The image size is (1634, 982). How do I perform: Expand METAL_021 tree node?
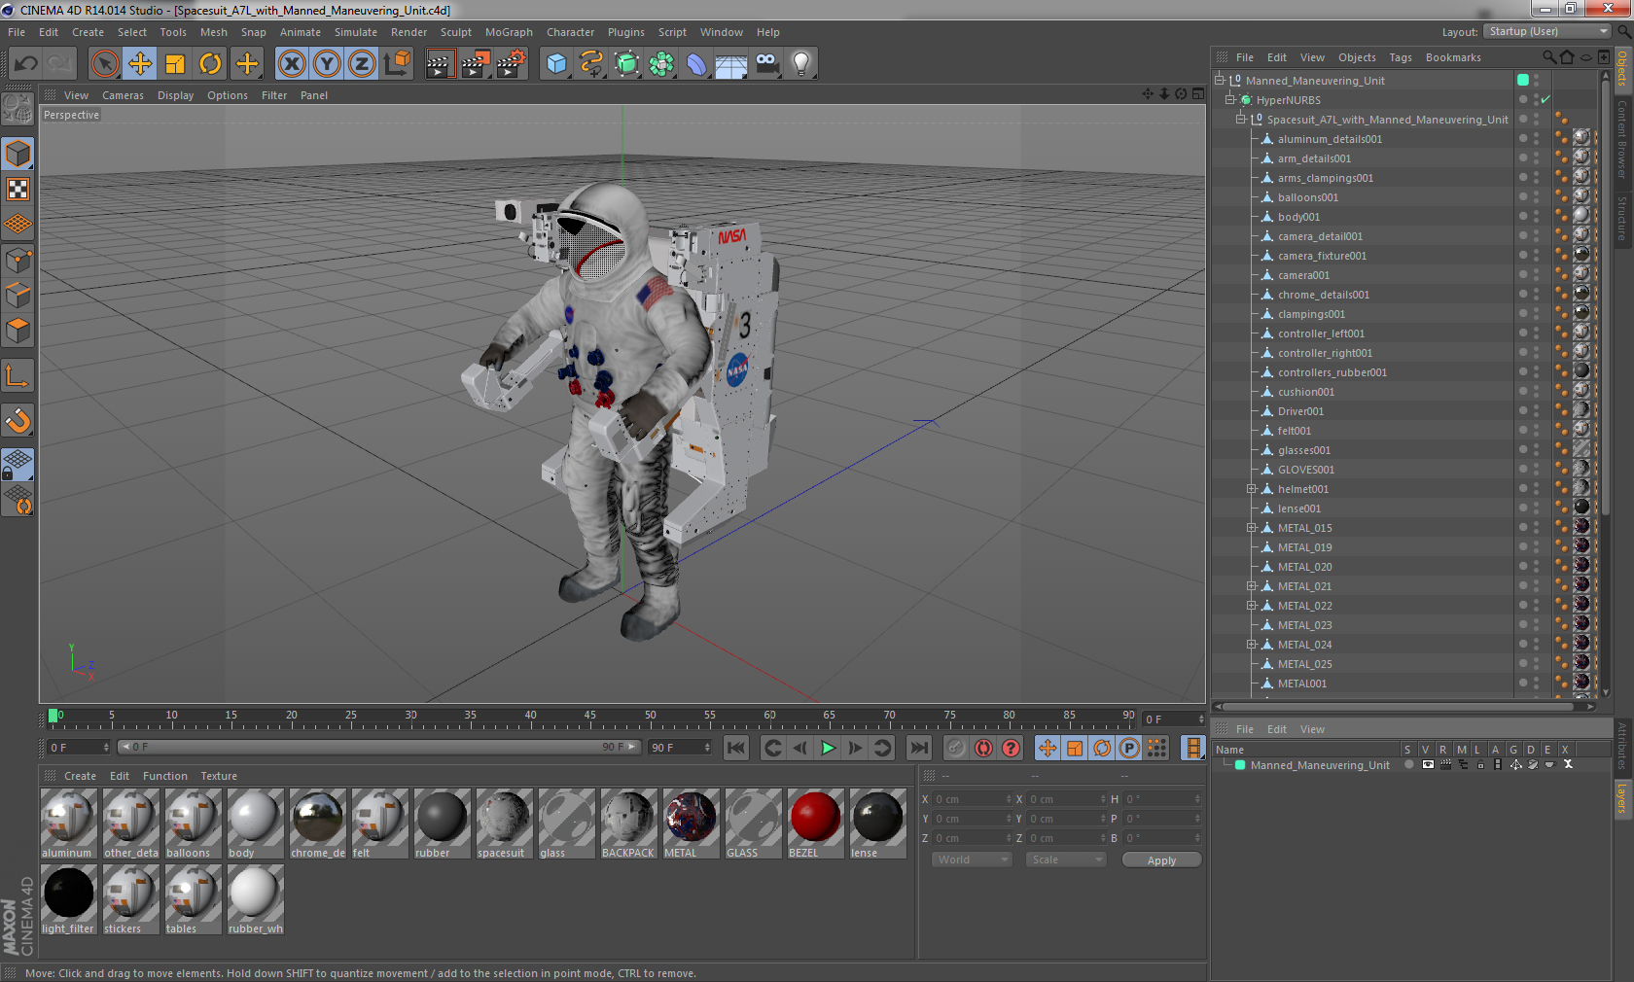(x=1252, y=585)
